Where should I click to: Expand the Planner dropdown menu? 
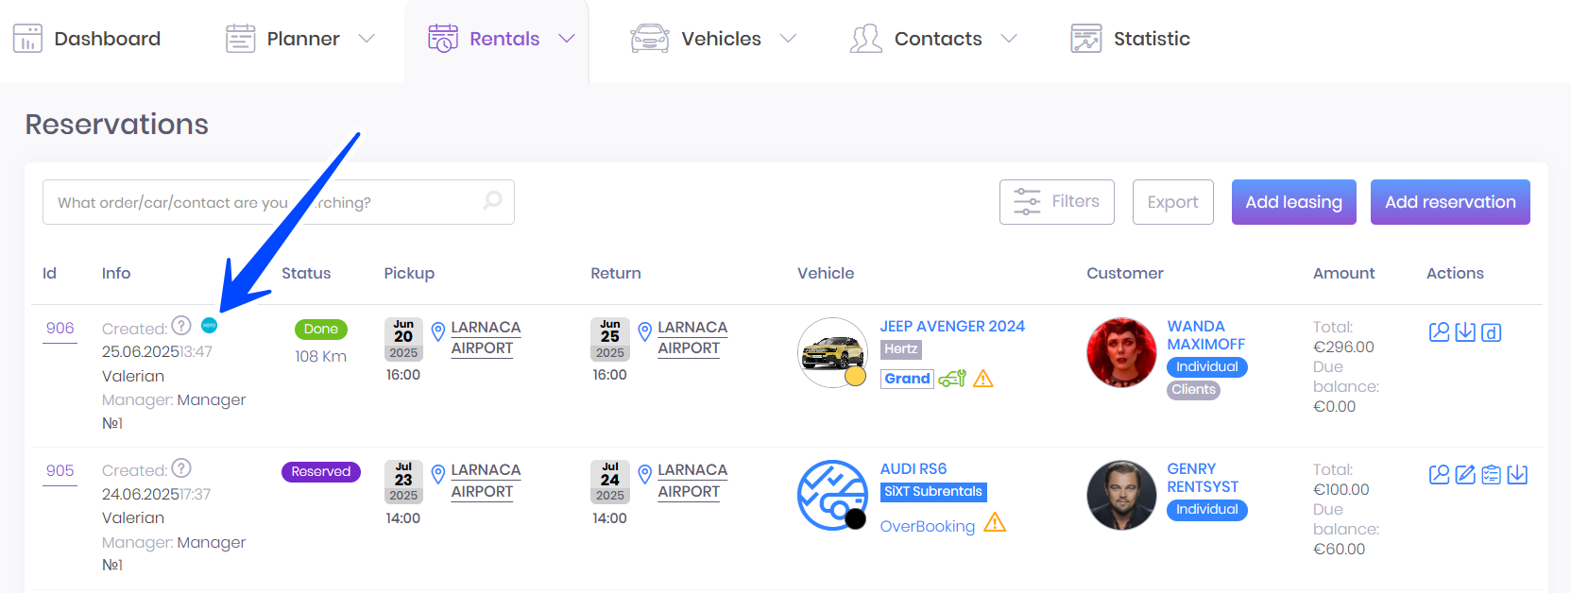coord(367,39)
